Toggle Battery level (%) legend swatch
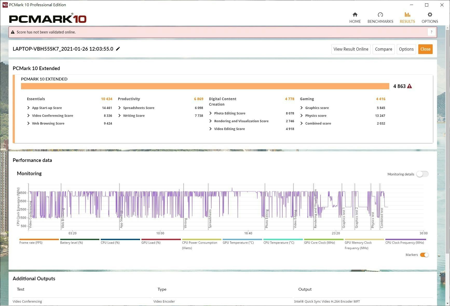The height and width of the screenshot is (306, 450). pos(80,239)
